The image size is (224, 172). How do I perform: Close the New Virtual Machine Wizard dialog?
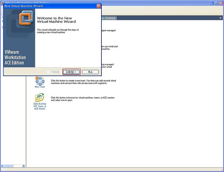coord(99,6)
